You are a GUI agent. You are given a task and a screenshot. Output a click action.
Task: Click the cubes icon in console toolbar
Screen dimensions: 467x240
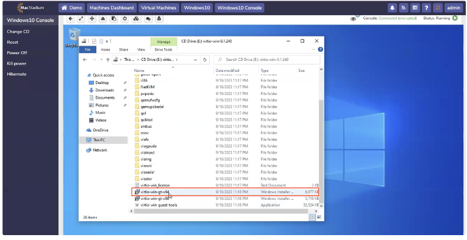(136, 18)
